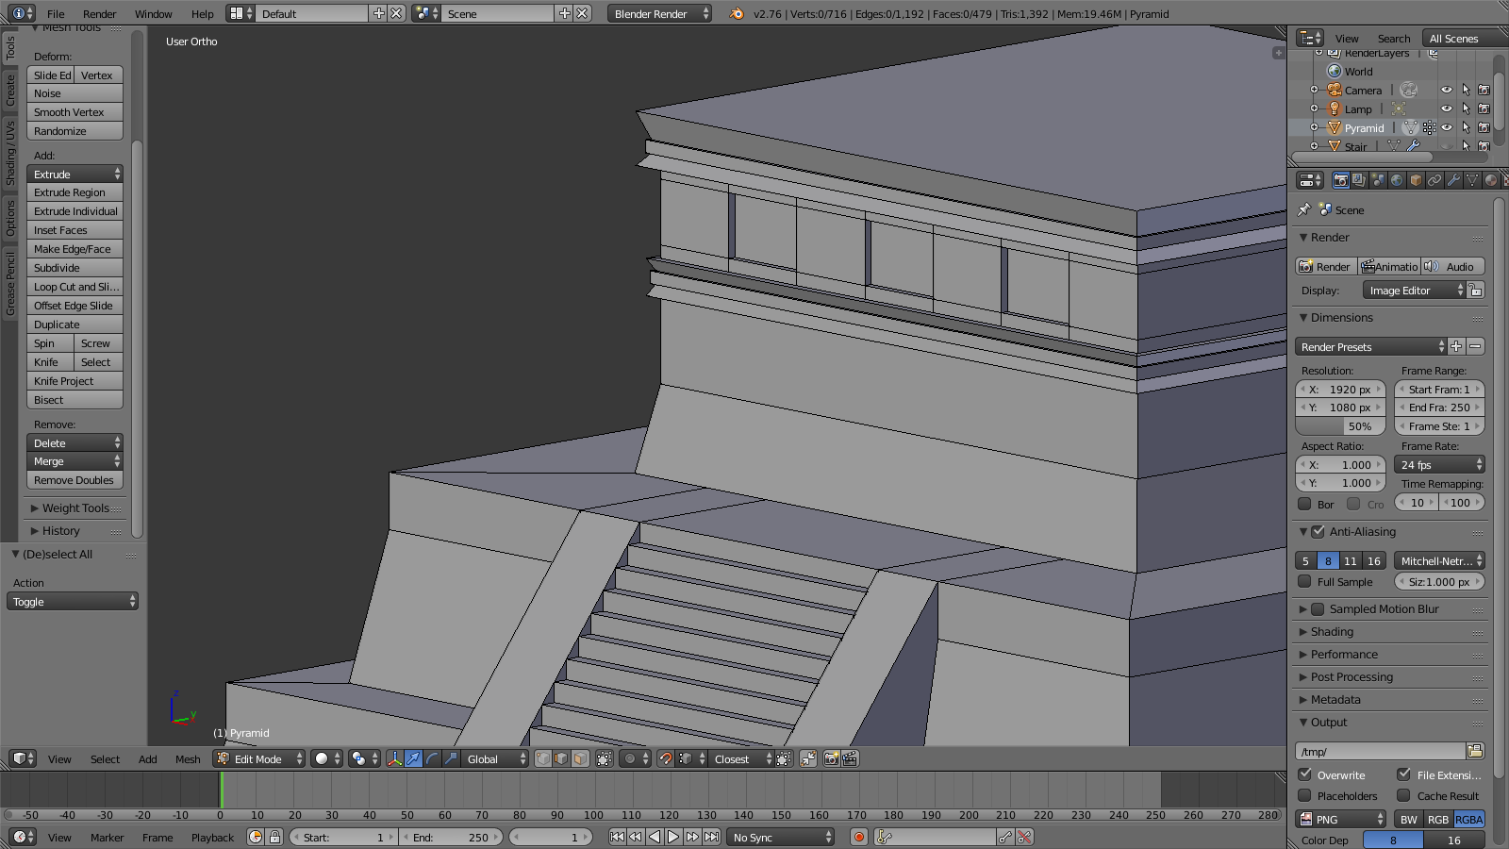Click the Subdivide button
This screenshot has height=849, width=1509.
click(74, 268)
